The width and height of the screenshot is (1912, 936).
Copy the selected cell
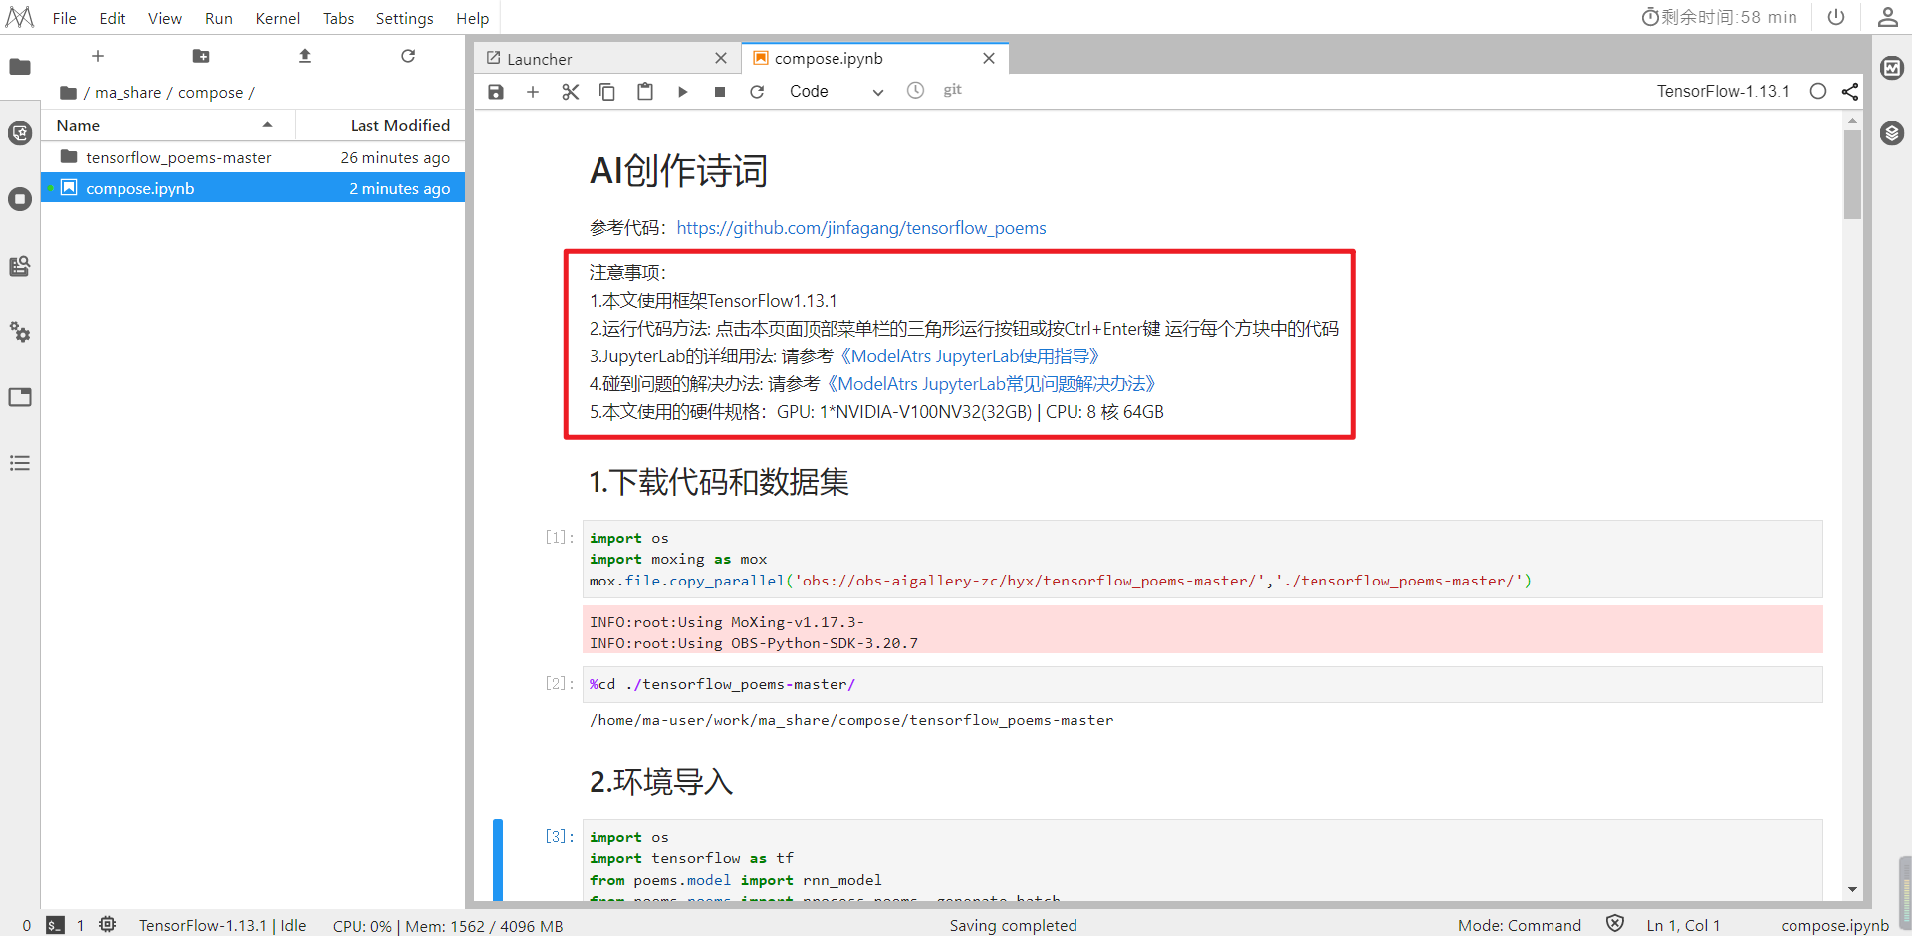607,92
